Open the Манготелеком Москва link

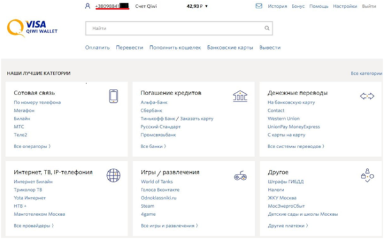click(39, 214)
